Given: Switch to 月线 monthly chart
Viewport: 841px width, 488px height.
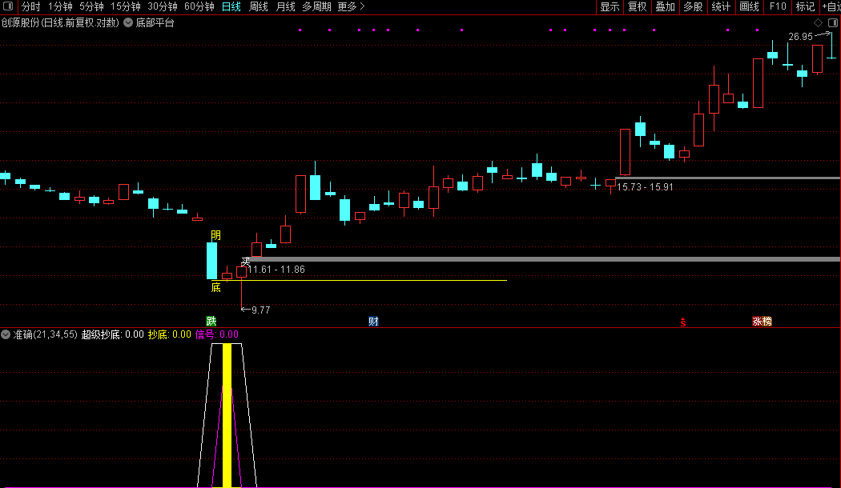Looking at the screenshot, I should coord(285,6).
